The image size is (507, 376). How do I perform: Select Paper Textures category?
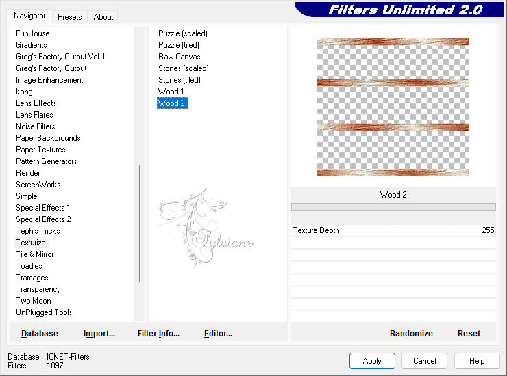40,150
